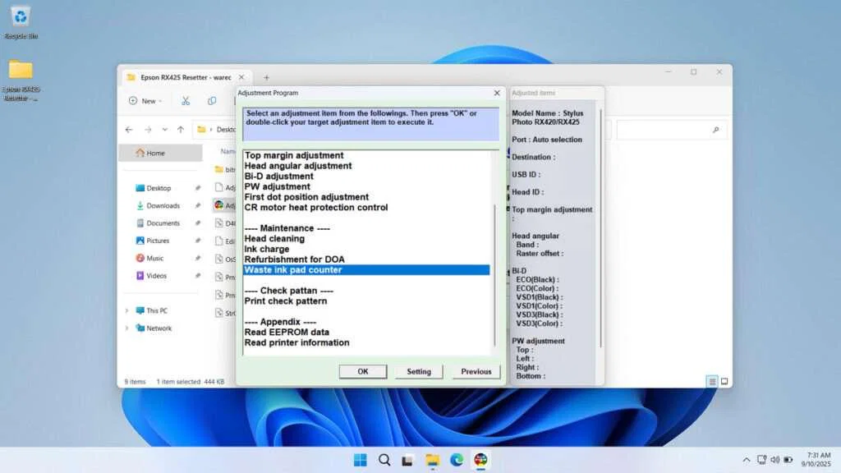Open the Recycle Bin from the desktop

(x=19, y=18)
